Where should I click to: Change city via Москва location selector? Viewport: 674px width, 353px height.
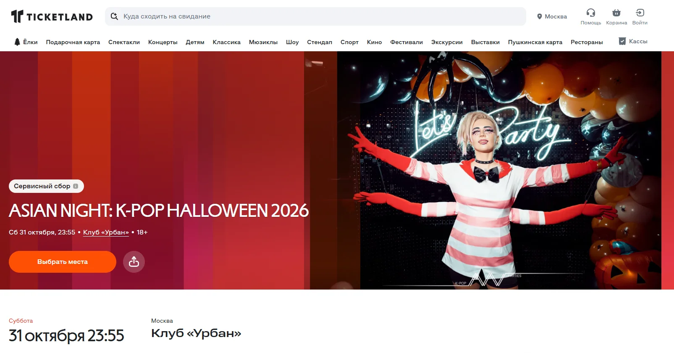click(552, 16)
